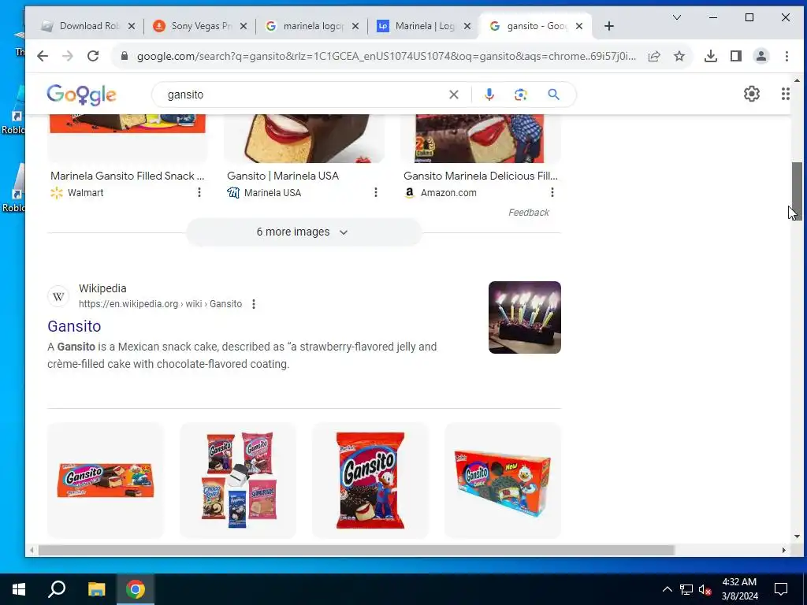807x605 pixels.
Task: Click muted volume icon in system tray
Action: (705, 589)
